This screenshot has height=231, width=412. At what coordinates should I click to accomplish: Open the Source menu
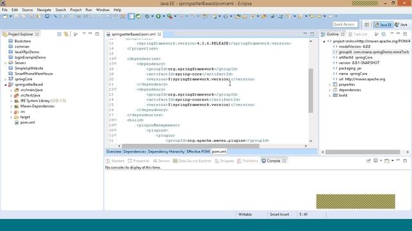27,10
